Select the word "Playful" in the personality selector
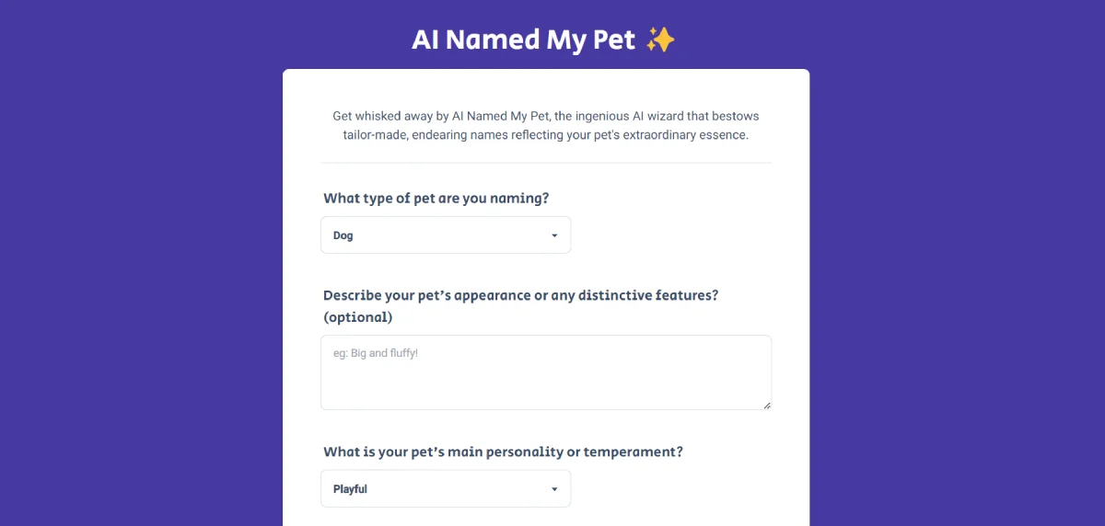1105x526 pixels. (350, 489)
